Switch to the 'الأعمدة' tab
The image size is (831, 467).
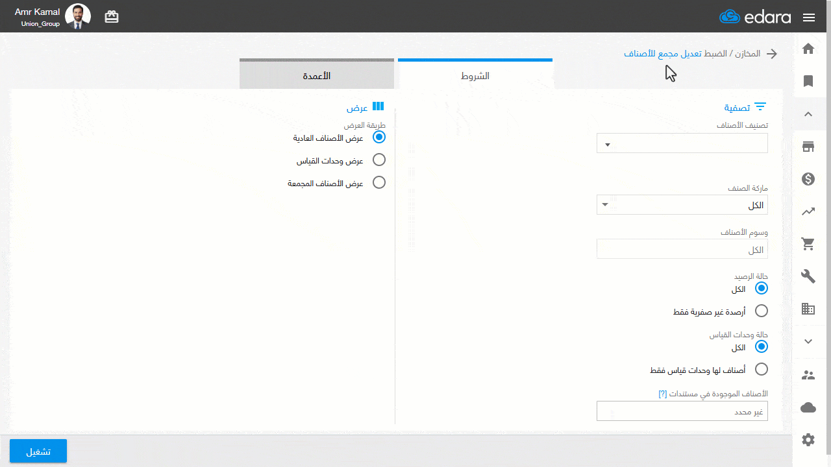316,75
